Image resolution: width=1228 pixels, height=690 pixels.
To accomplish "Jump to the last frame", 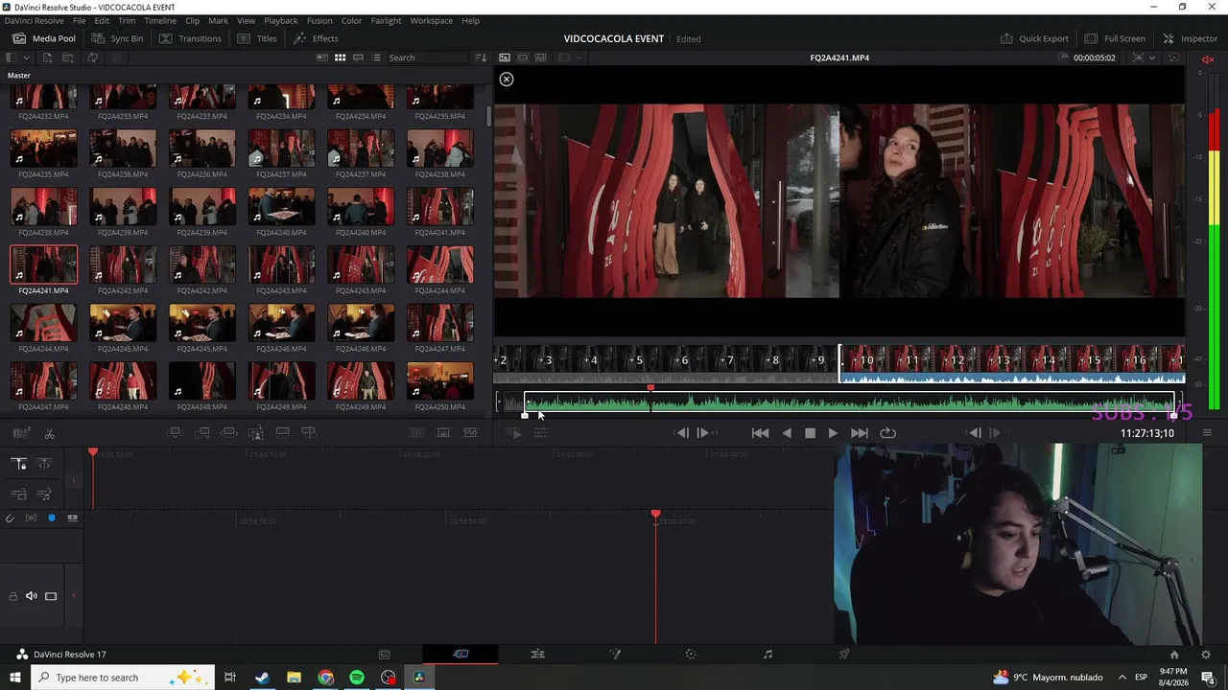I will pos(859,433).
